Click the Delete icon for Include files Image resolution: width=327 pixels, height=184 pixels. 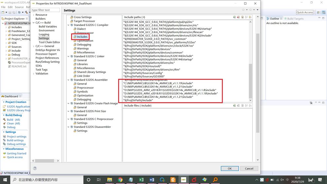pos(238,105)
